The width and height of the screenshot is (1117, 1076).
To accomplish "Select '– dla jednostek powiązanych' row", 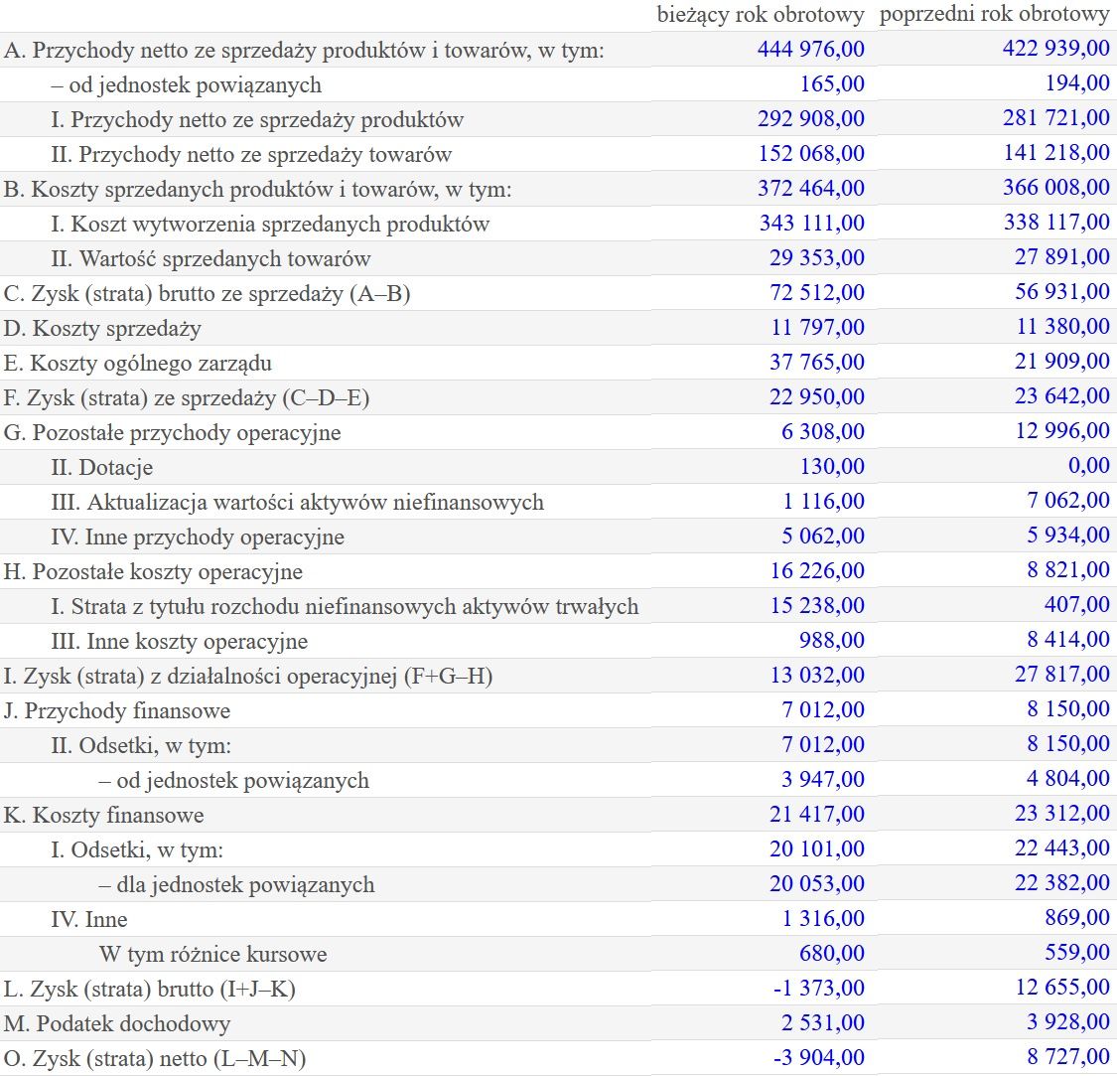I will pyautogui.click(x=236, y=885).
